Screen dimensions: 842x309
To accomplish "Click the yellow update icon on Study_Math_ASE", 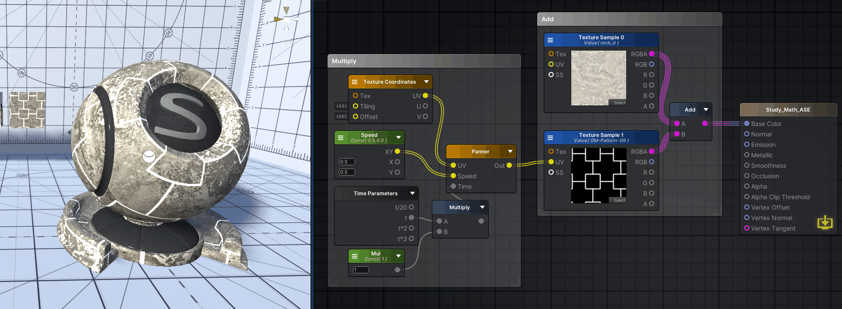I will [x=825, y=222].
